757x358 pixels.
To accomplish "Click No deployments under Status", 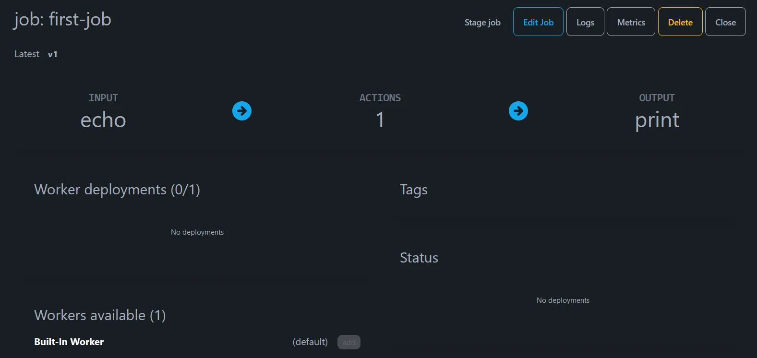I will tap(563, 300).
